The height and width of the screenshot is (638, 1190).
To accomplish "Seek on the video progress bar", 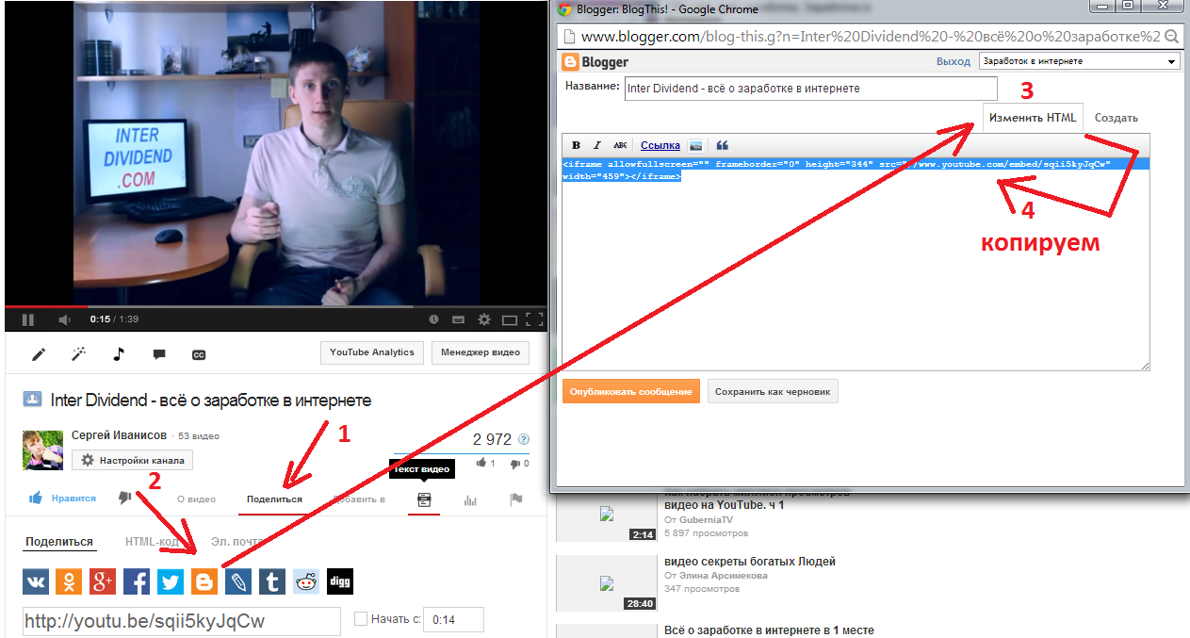I will pos(275,306).
